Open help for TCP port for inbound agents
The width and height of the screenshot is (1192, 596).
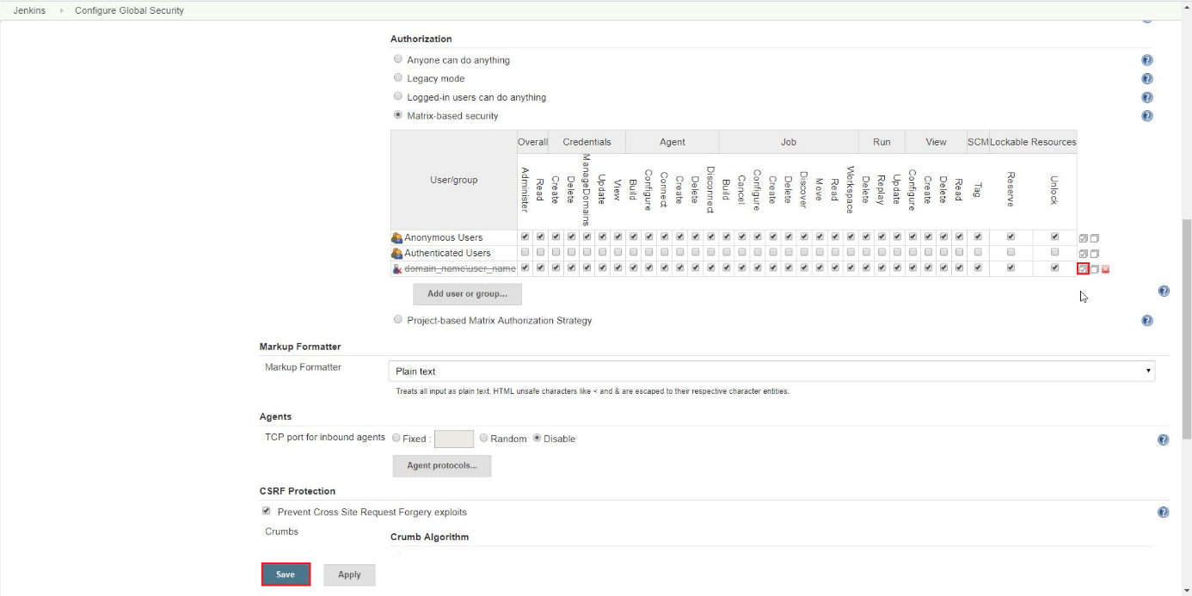[1163, 439]
